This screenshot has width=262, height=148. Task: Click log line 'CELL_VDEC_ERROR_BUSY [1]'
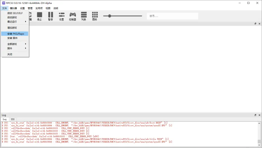coord(45,128)
